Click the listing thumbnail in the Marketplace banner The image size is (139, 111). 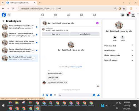[x=43, y=29]
